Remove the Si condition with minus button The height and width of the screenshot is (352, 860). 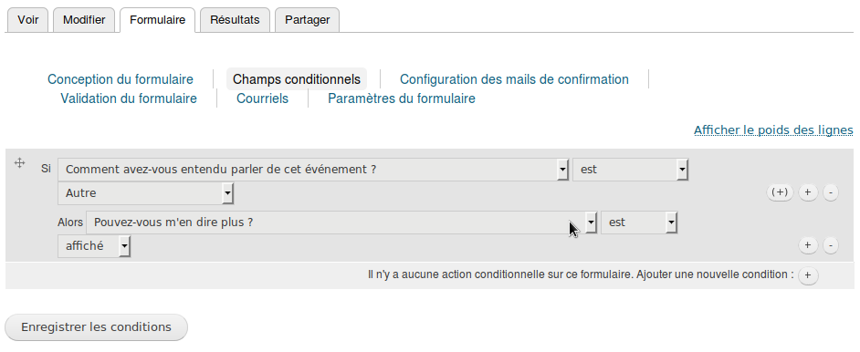pyautogui.click(x=831, y=192)
